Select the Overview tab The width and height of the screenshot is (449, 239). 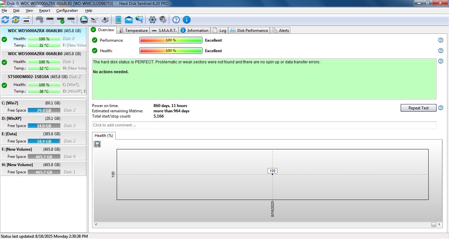tap(103, 30)
